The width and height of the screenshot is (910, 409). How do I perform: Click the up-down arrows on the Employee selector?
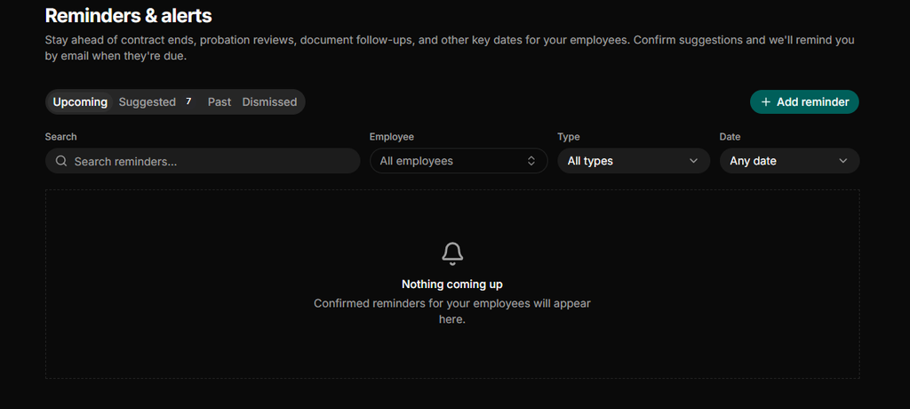point(531,161)
